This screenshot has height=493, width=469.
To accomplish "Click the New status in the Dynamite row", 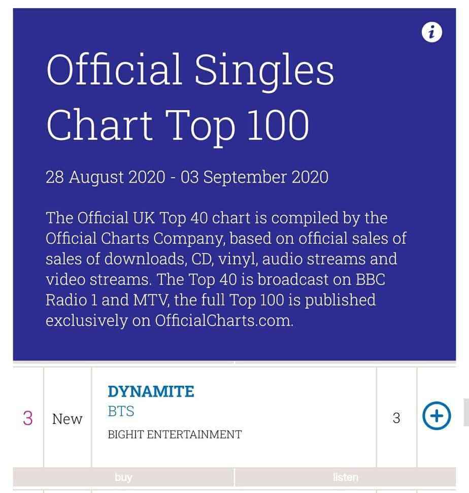I will [x=67, y=419].
